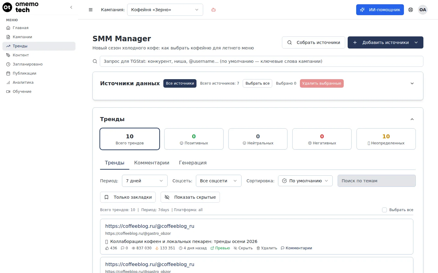Open the Кампания dropdown «Кофейня Зерно»
The width and height of the screenshot is (438, 273).
(165, 10)
